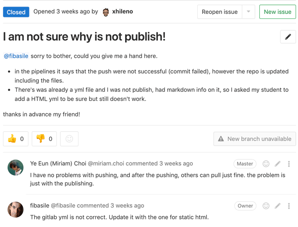Image resolution: width=298 pixels, height=227 pixels.
Task: Edit Miriam Choi's comment with pencil icon
Action: [278, 164]
